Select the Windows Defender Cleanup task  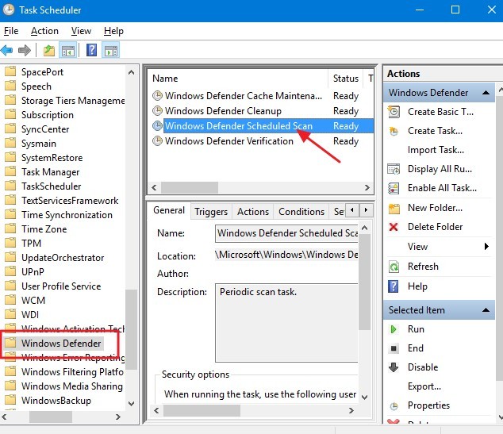[x=223, y=111]
